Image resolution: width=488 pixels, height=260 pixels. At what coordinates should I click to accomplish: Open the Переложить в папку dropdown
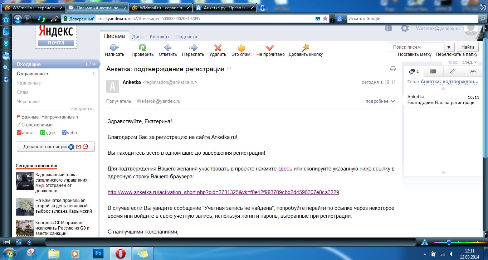457,55
